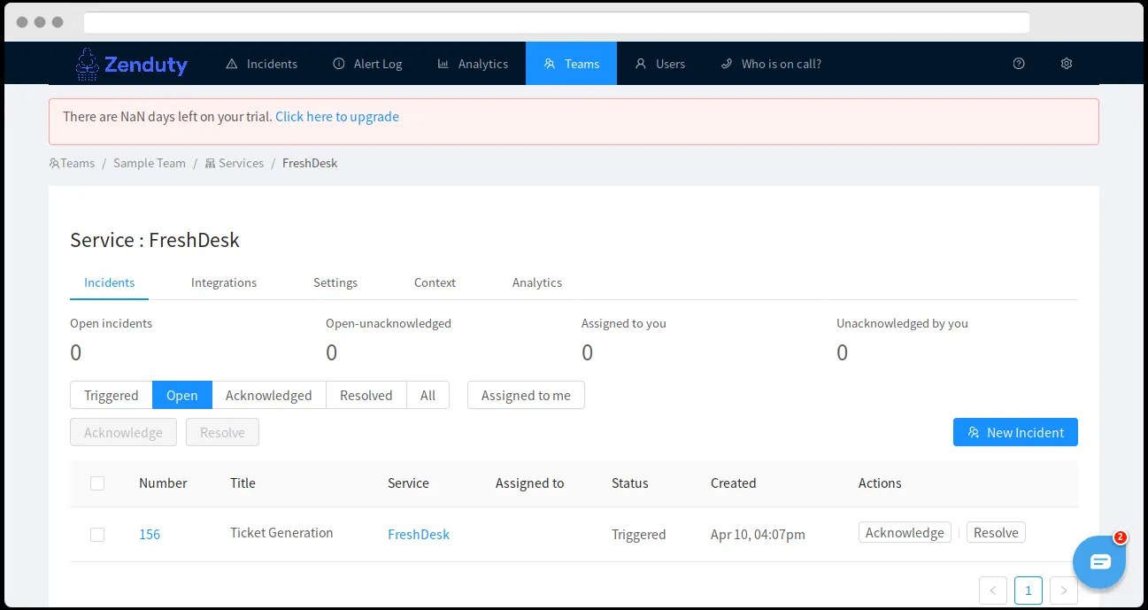1148x610 pixels.
Task: Open Alert Log in navigation bar
Action: click(367, 64)
